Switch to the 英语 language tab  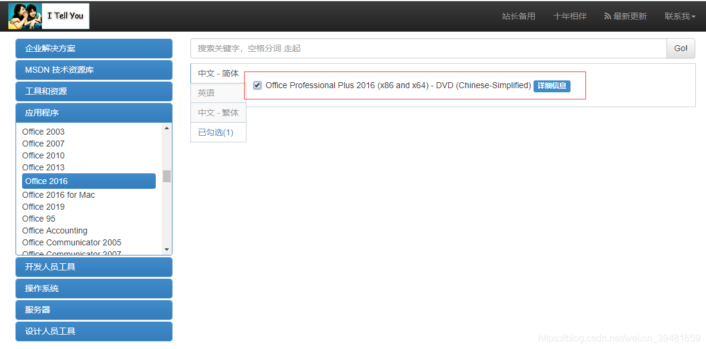[218, 93]
